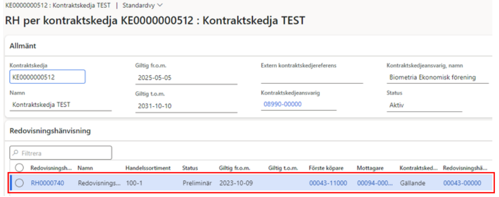Viewport: 499px width, 197px height.
Task: Sort by the Kontraktsked... column header
Action: 418,168
